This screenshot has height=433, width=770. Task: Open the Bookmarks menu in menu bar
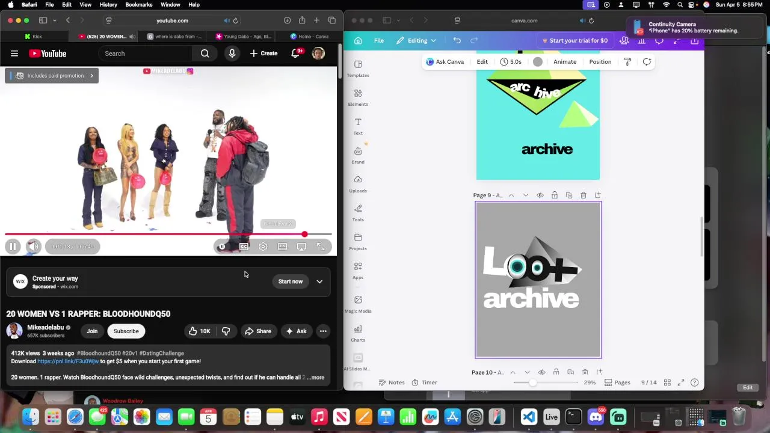[139, 5]
